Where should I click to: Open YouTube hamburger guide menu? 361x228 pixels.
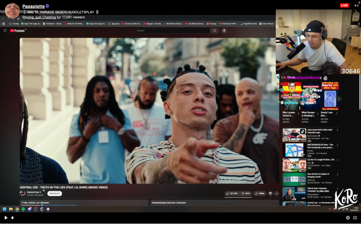pyautogui.click(x=5, y=30)
